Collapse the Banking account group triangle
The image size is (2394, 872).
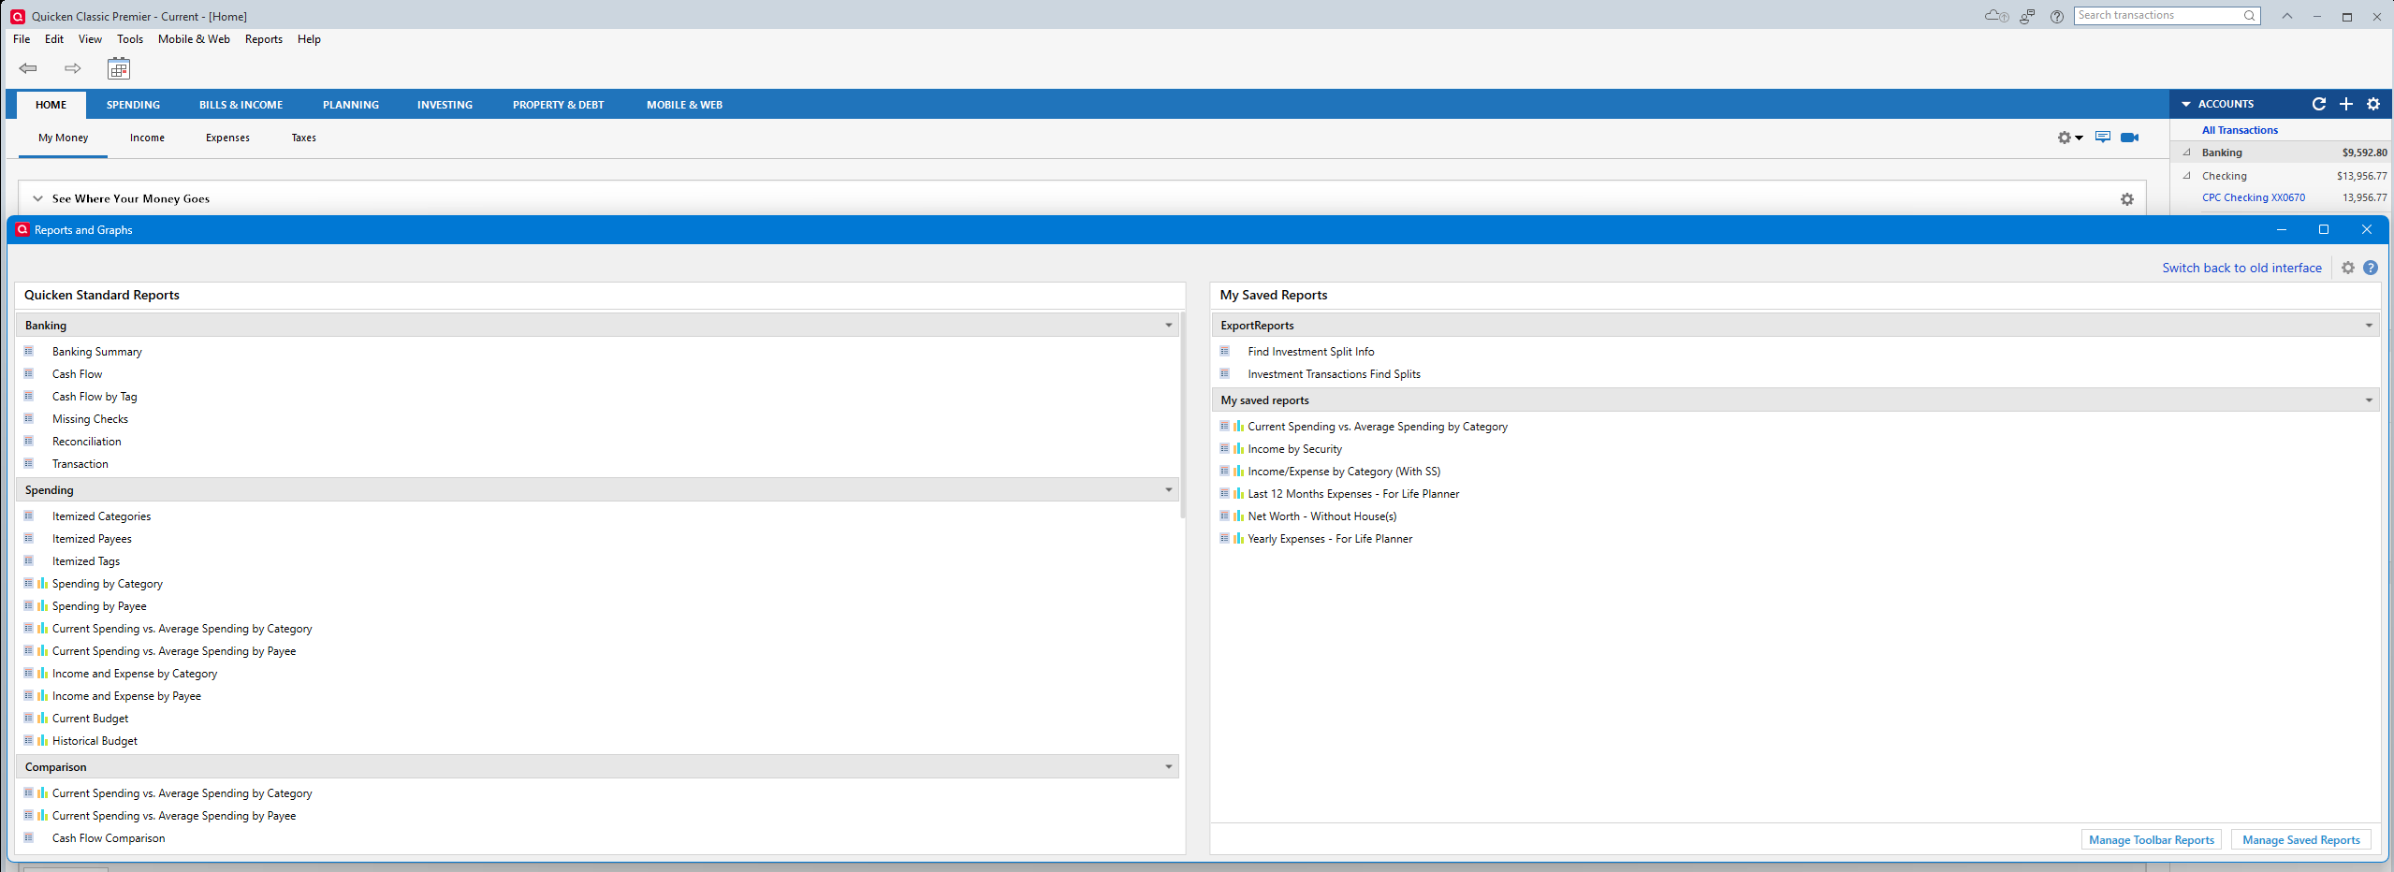point(2187,153)
